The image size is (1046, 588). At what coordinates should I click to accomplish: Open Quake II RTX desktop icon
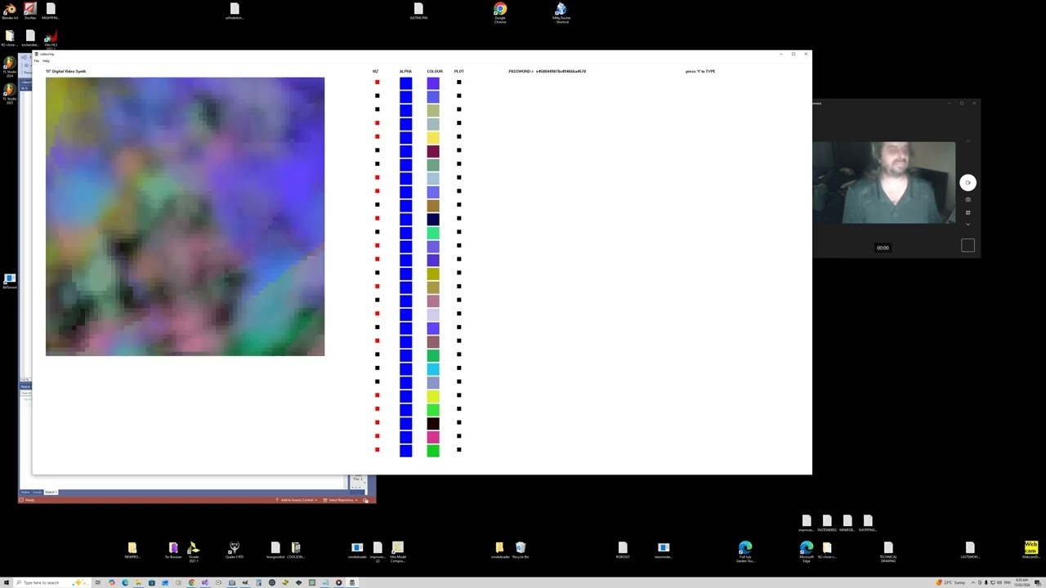pos(235,550)
